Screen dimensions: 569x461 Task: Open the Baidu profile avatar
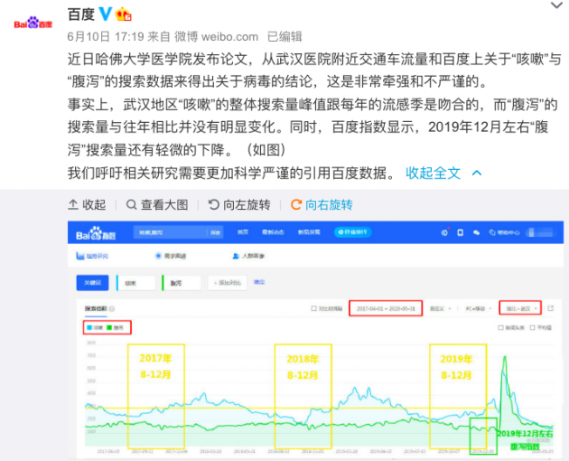click(x=33, y=24)
